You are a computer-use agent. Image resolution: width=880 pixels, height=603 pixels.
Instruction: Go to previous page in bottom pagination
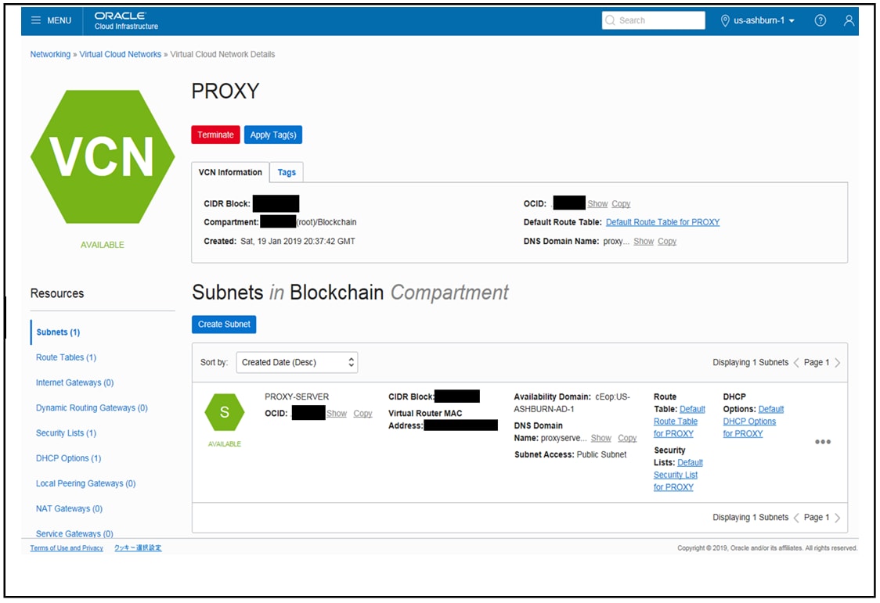796,517
